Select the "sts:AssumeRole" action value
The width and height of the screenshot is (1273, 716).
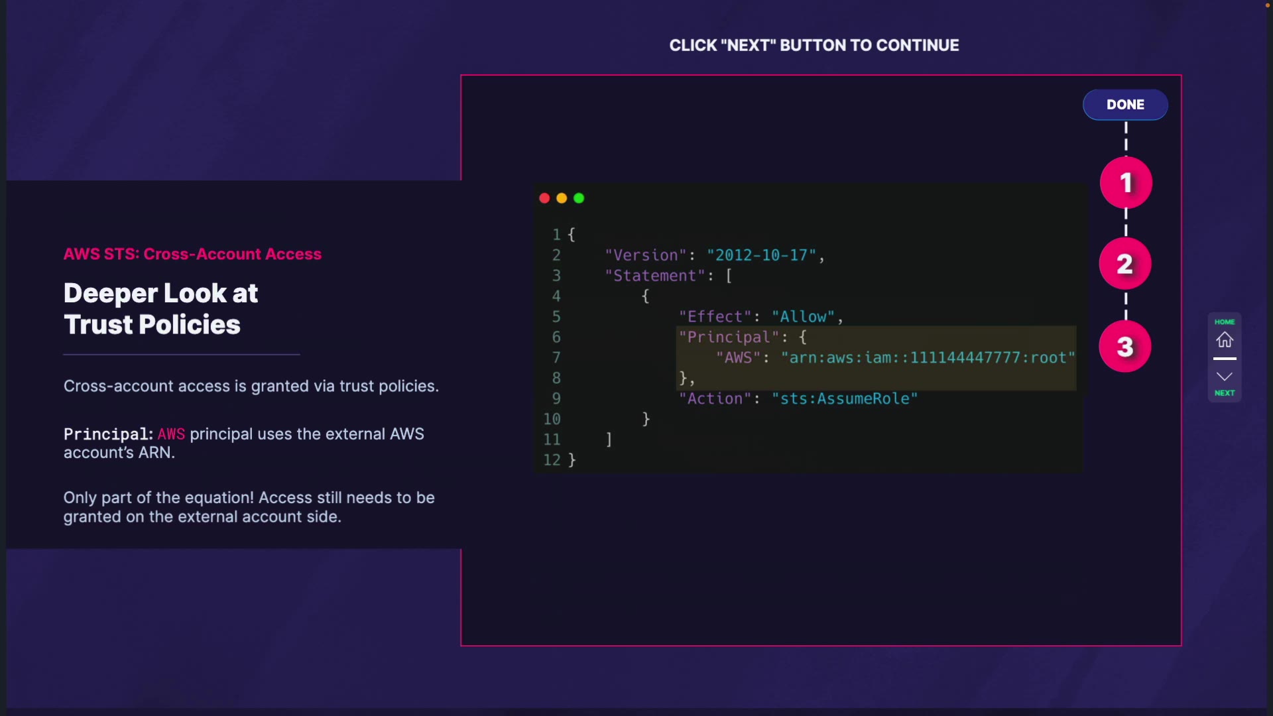pos(844,399)
